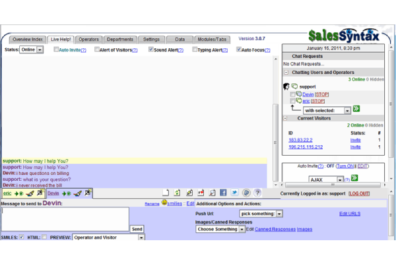The width and height of the screenshot is (396, 264).
Task: Open the Settings tab
Action: click(x=151, y=40)
